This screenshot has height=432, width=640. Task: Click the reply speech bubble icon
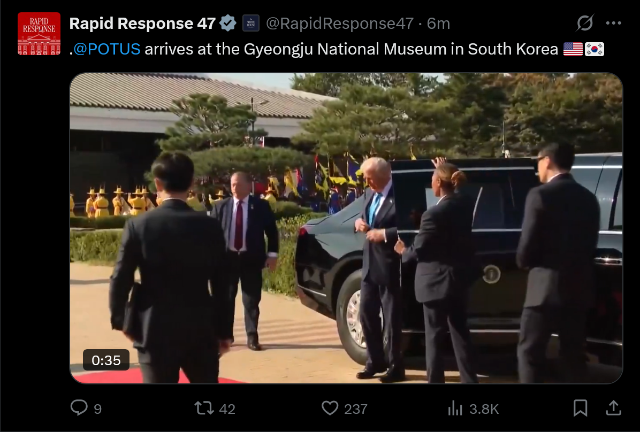pos(79,408)
